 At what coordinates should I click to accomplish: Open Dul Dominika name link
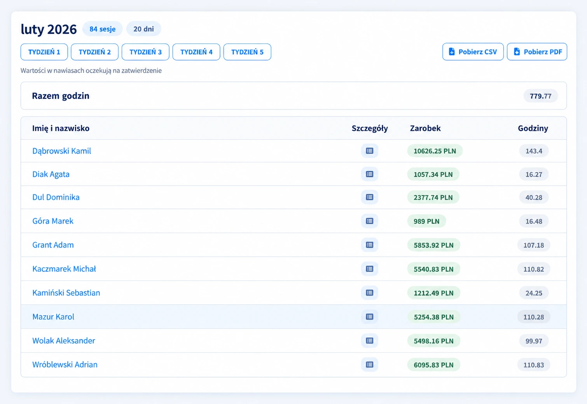[56, 197]
